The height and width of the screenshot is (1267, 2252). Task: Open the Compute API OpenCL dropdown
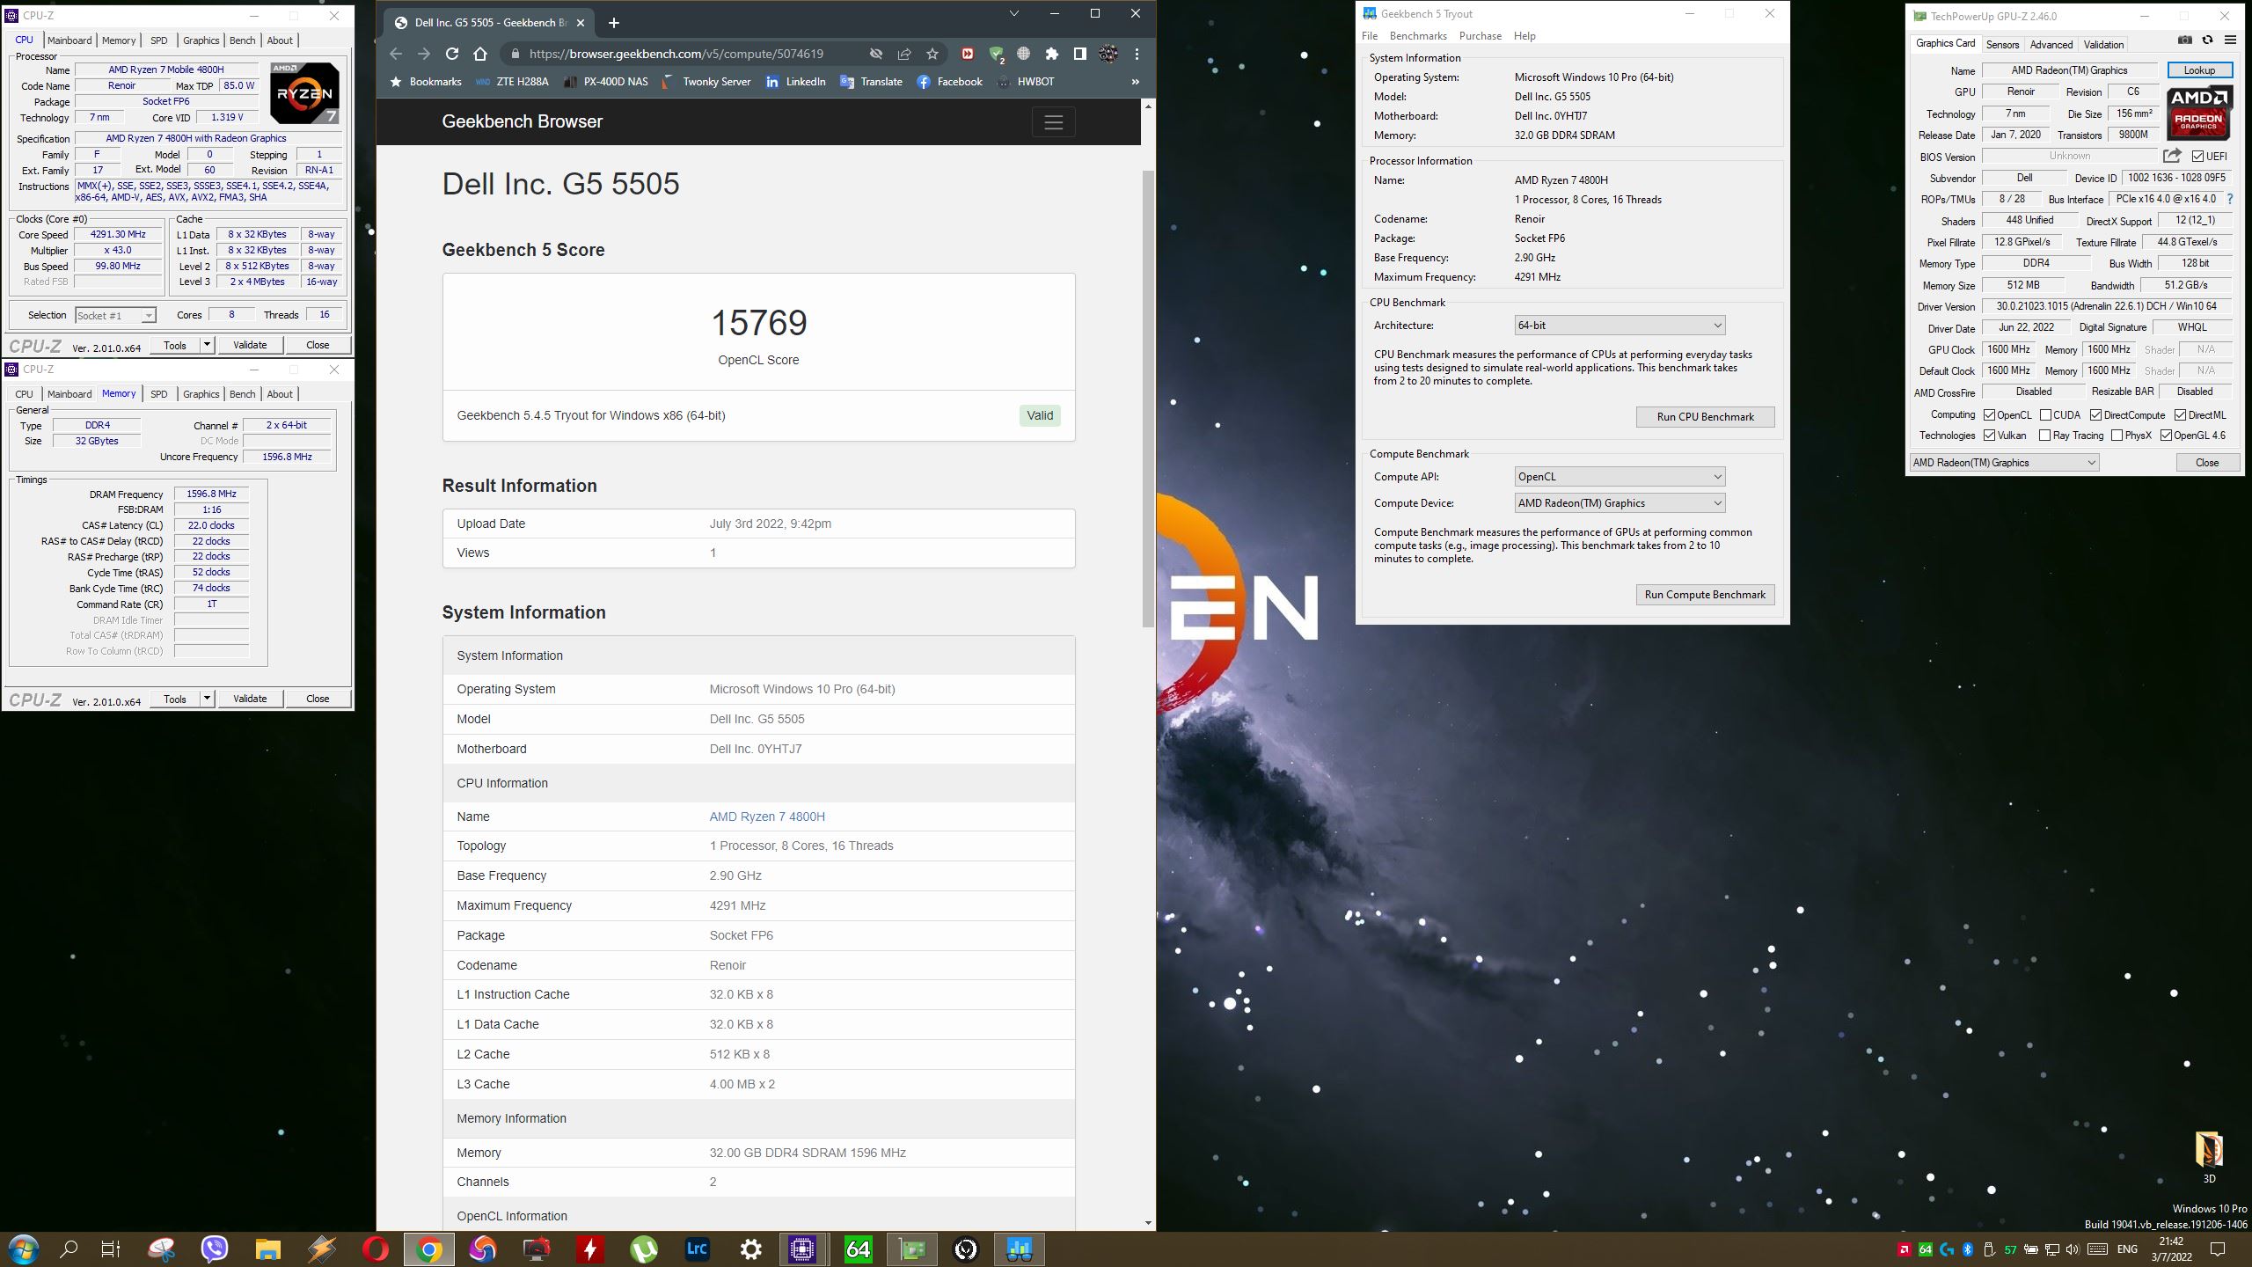click(1620, 477)
